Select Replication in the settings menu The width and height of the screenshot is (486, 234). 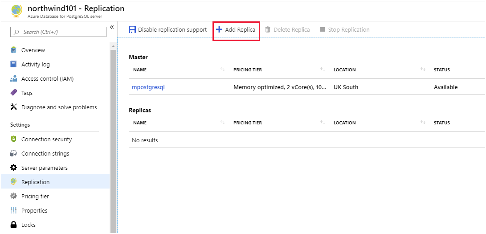[x=55, y=182]
